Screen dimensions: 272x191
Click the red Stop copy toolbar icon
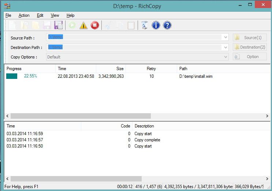pyautogui.click(x=95, y=25)
